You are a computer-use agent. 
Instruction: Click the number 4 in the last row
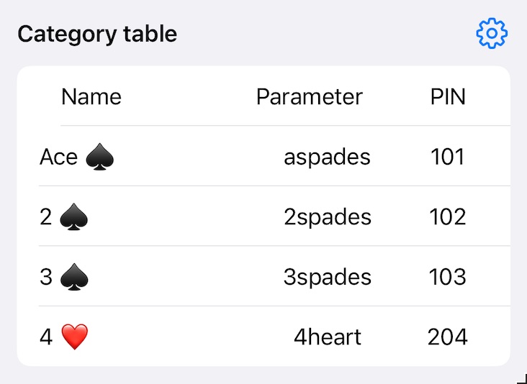pyautogui.click(x=46, y=337)
